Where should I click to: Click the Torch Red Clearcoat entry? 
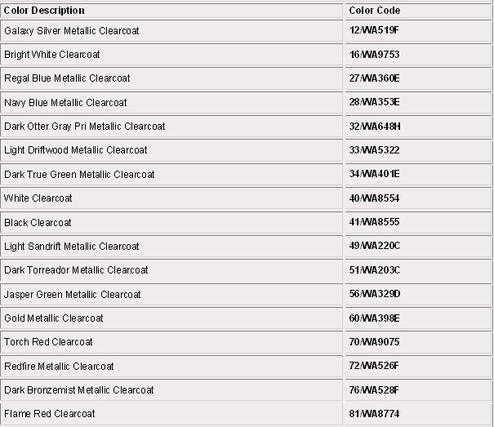click(48, 342)
